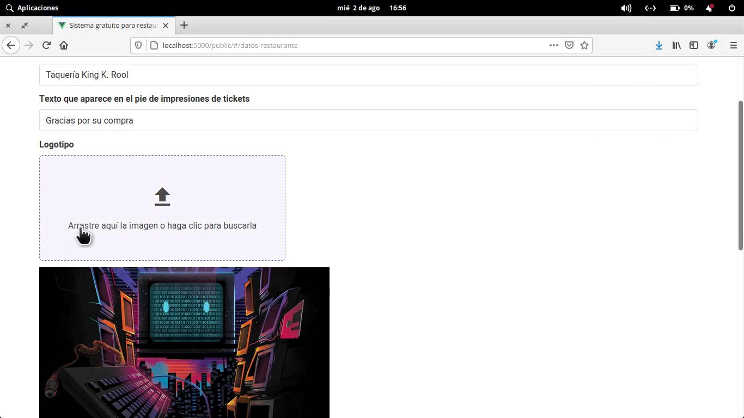Viewport: 744px width, 418px height.
Task: Open the system volume control
Action: click(626, 8)
